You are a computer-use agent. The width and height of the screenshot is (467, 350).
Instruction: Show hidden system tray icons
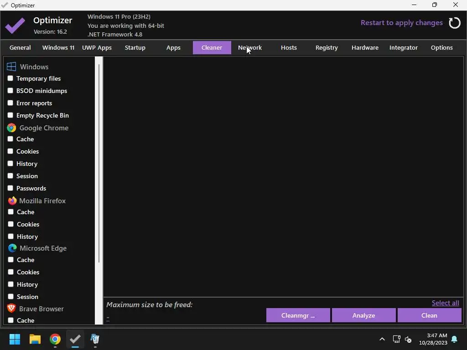point(382,339)
